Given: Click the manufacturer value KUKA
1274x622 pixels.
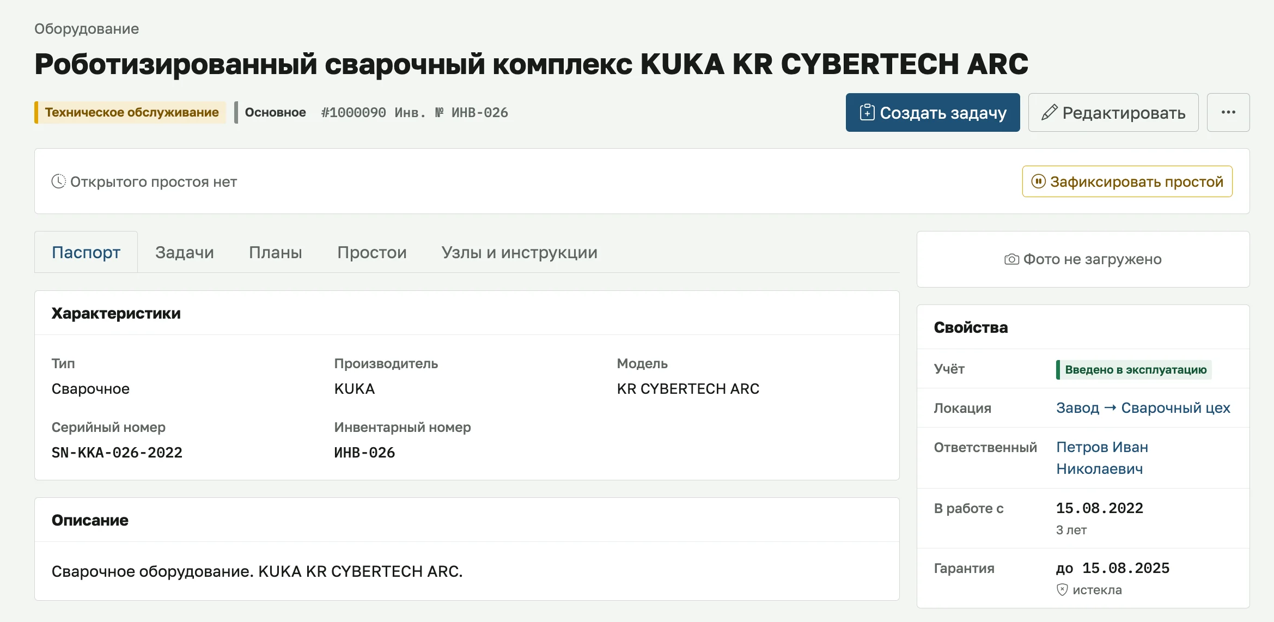Looking at the screenshot, I should 355,389.
